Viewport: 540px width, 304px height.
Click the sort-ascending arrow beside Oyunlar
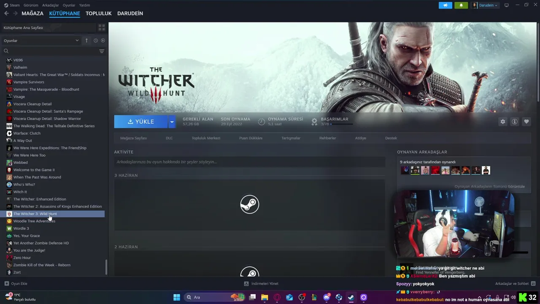click(x=86, y=41)
